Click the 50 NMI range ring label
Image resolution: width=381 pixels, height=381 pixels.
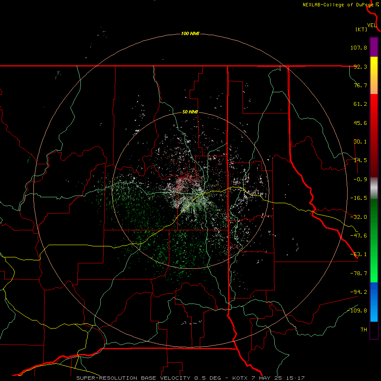pyautogui.click(x=190, y=112)
